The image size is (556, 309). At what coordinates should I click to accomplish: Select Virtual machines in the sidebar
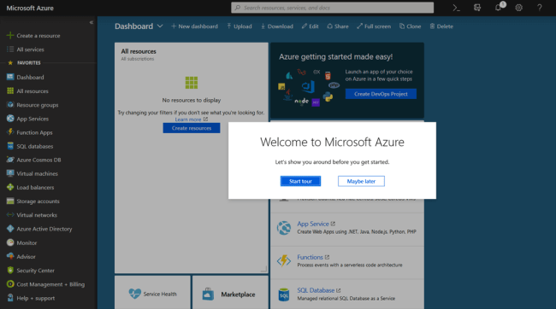point(37,173)
